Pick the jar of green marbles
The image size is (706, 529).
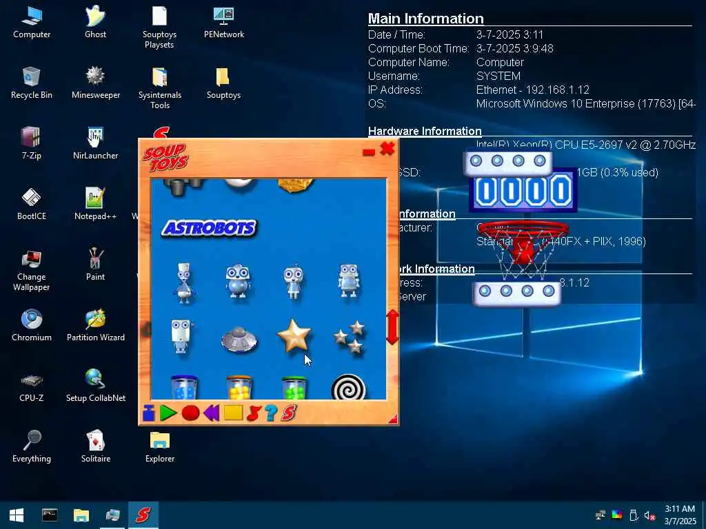[x=294, y=388]
